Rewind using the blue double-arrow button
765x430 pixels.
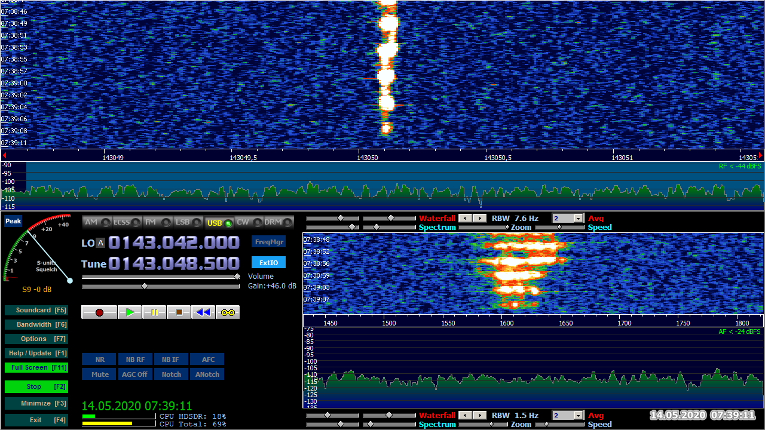203,312
